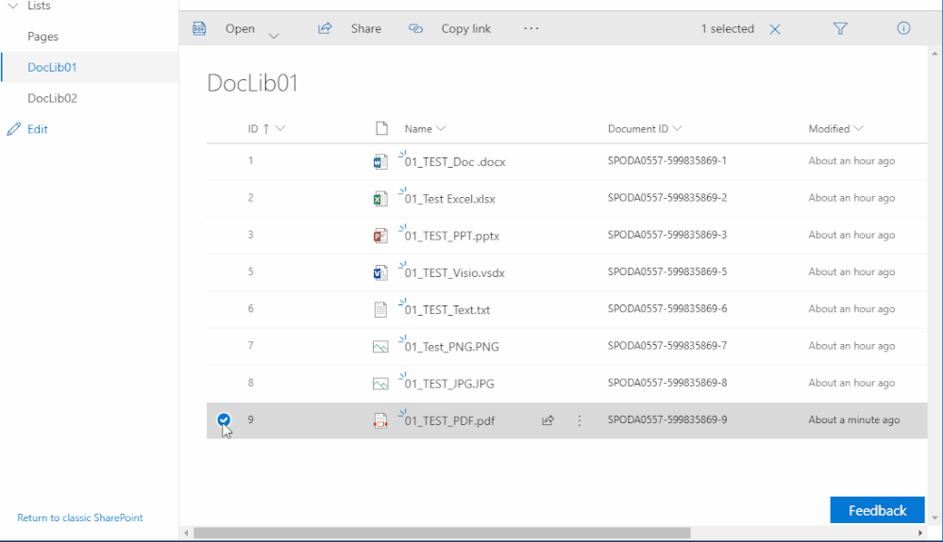Open row actions menu for 01_TEST_PDF.pdf
This screenshot has width=943, height=542.
[580, 420]
